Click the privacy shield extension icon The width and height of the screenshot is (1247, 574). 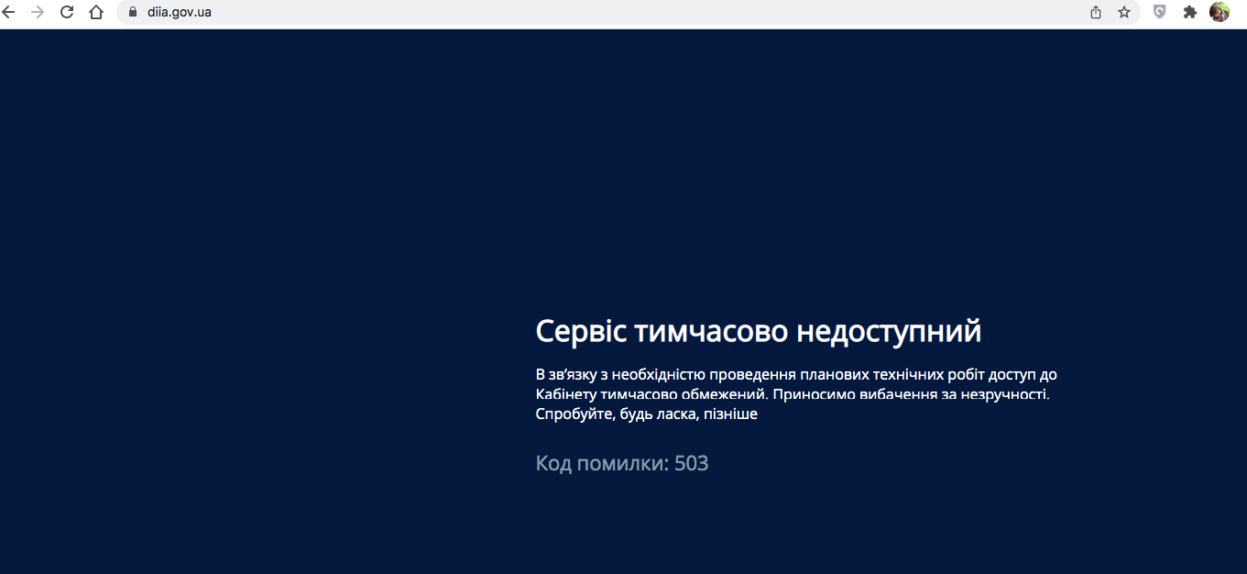pos(1159,13)
